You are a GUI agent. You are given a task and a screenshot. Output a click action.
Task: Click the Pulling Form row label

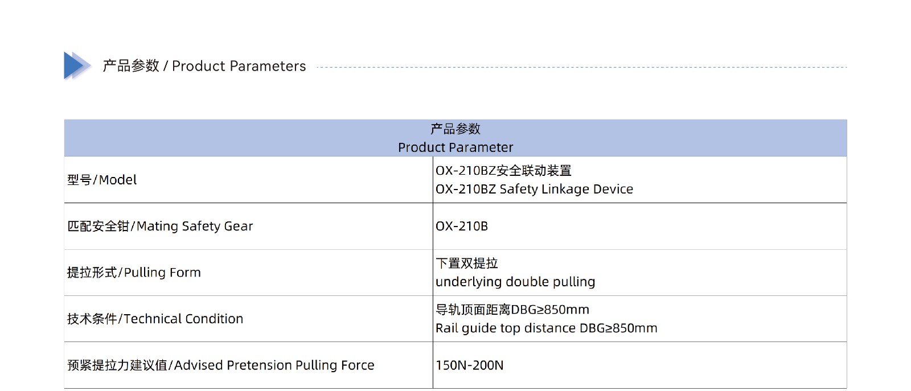pos(134,273)
